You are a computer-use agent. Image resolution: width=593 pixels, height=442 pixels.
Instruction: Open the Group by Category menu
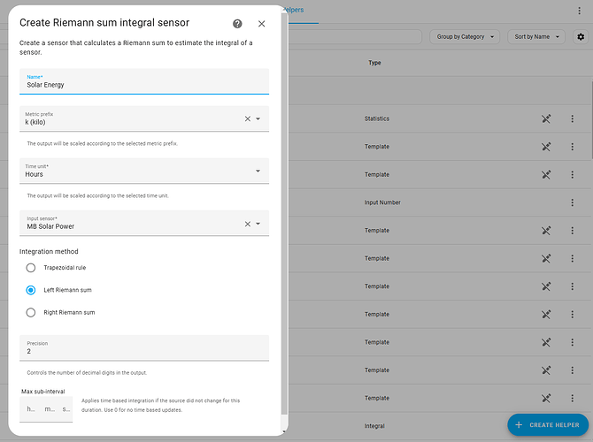465,36
